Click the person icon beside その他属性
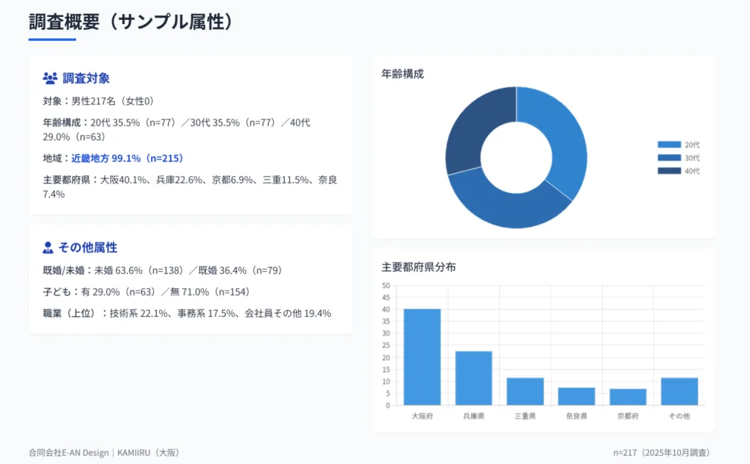Screen dimensions: 750x464 pyautogui.click(x=48, y=248)
